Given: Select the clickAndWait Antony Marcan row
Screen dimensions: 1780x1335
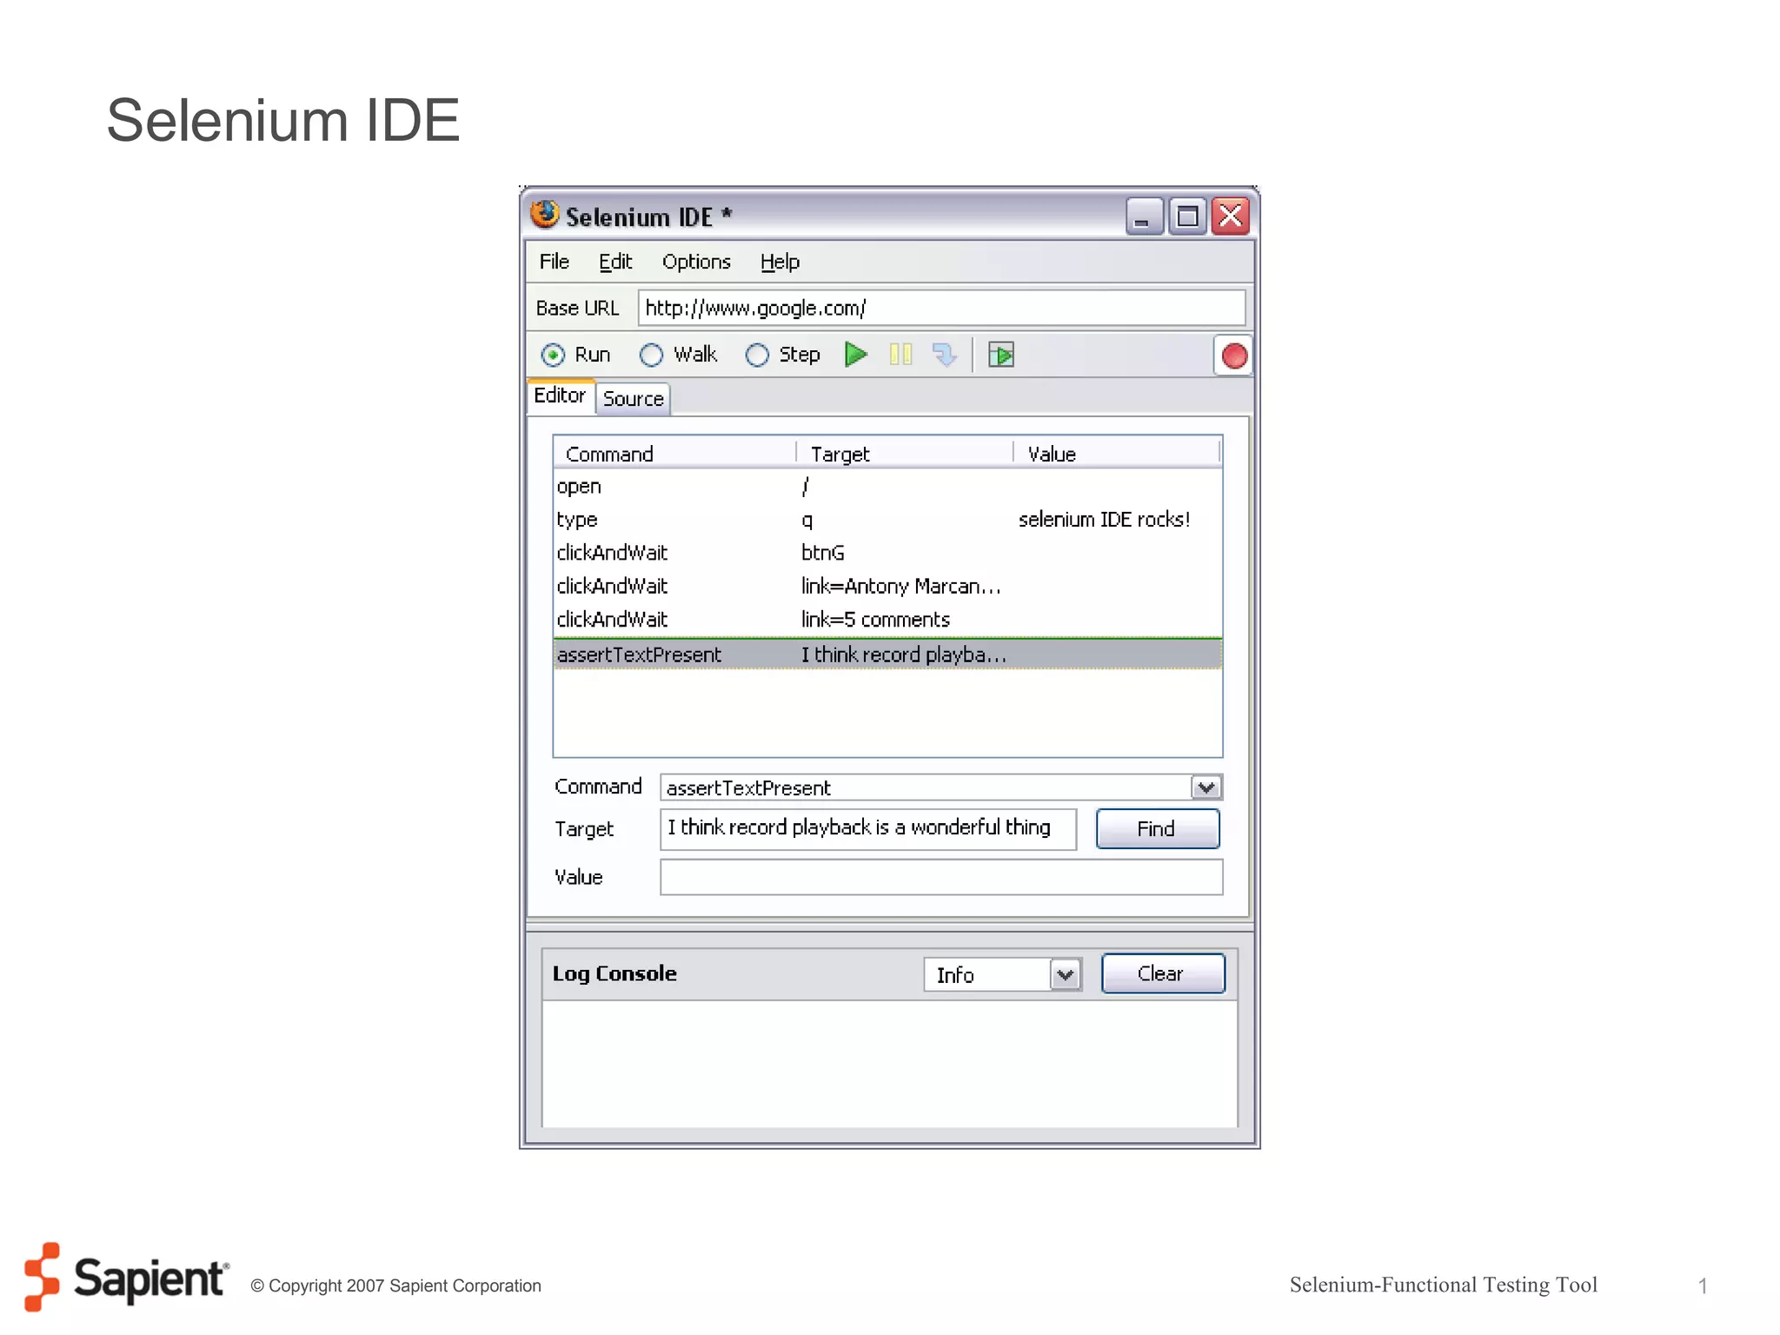Looking at the screenshot, I should [x=887, y=587].
